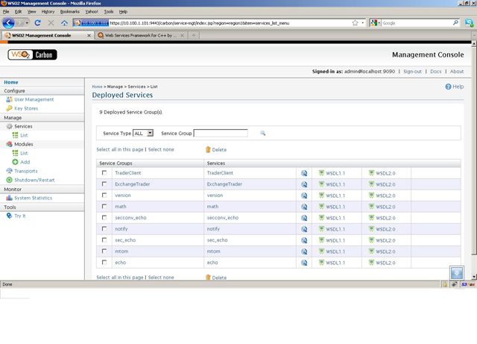
Task: Open Try It icon for echo service
Action: [x=304, y=263]
